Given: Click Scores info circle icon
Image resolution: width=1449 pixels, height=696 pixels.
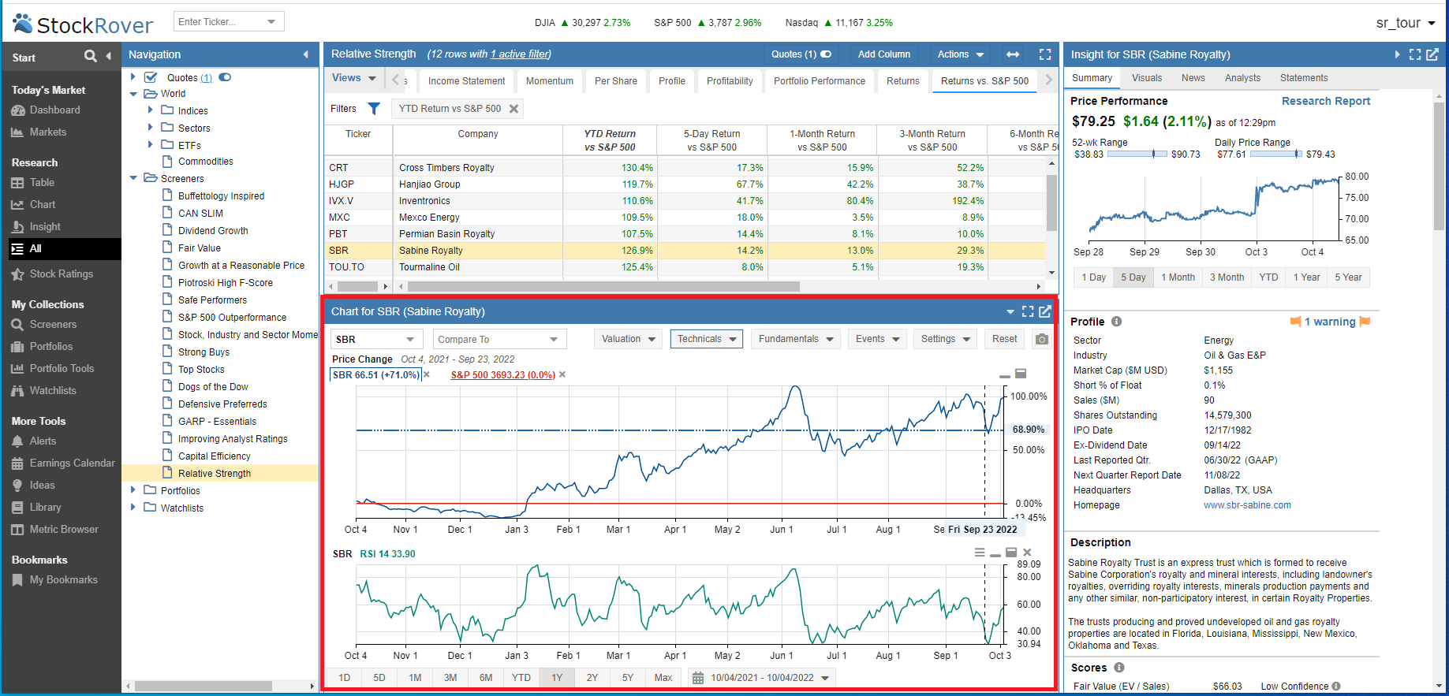Looking at the screenshot, I should click(1118, 668).
